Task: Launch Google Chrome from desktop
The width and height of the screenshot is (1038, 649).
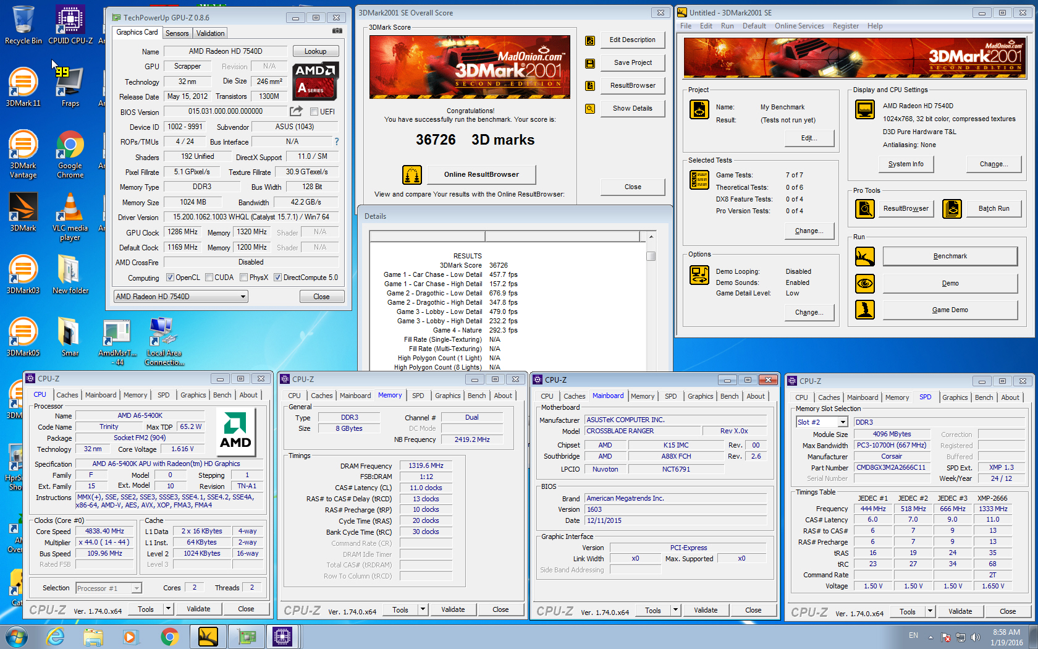Action: (70, 155)
